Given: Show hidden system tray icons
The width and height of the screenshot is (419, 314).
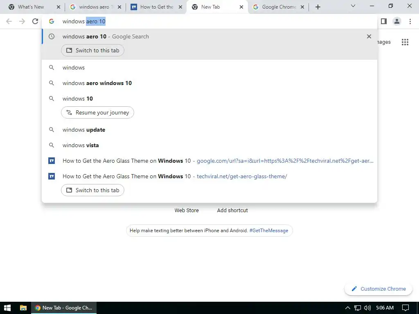Looking at the screenshot, I should coord(347,308).
